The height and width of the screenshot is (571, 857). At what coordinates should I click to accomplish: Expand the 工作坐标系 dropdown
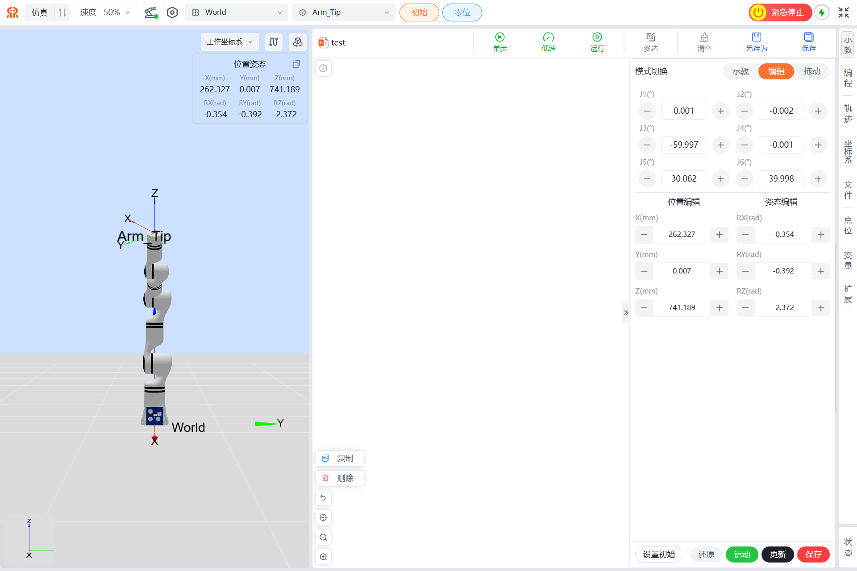[x=229, y=42]
